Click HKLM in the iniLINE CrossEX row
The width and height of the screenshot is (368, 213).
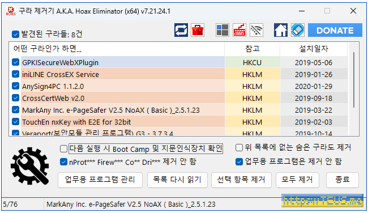252,74
